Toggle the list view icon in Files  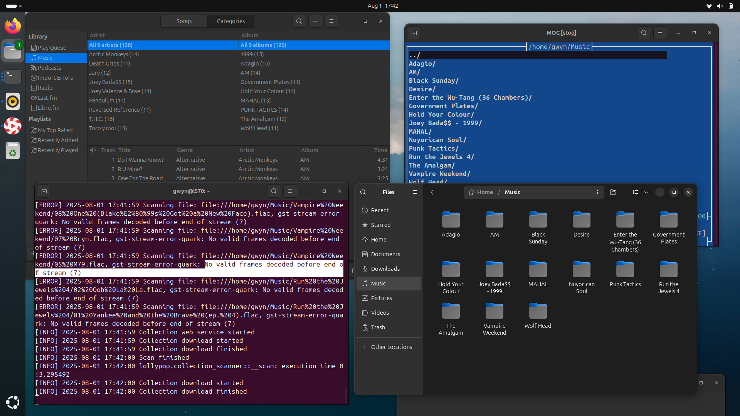tap(636, 192)
